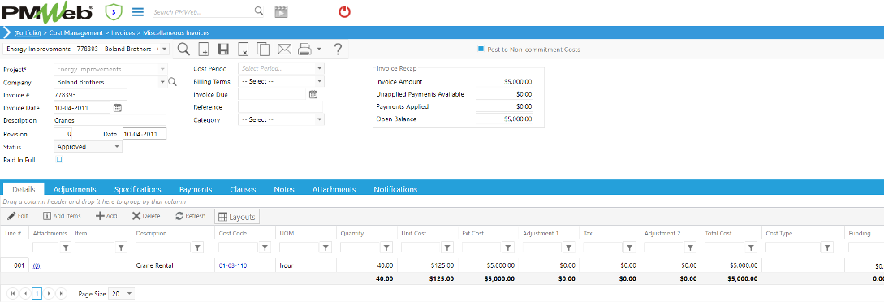Click the Company lookup magnifier icon
Viewport: 884px width, 302px height.
click(x=173, y=82)
